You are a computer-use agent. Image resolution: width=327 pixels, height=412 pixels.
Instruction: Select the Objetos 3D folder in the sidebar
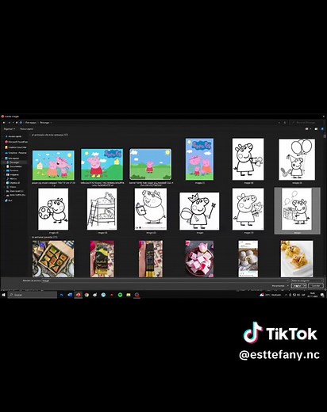pos(13,182)
